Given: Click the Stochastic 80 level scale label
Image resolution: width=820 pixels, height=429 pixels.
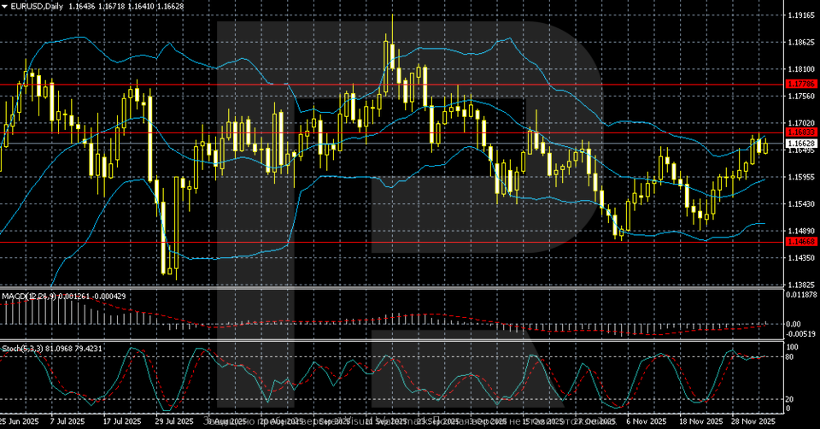Looking at the screenshot, I should [792, 357].
